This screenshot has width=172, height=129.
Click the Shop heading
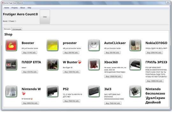coord(8,34)
